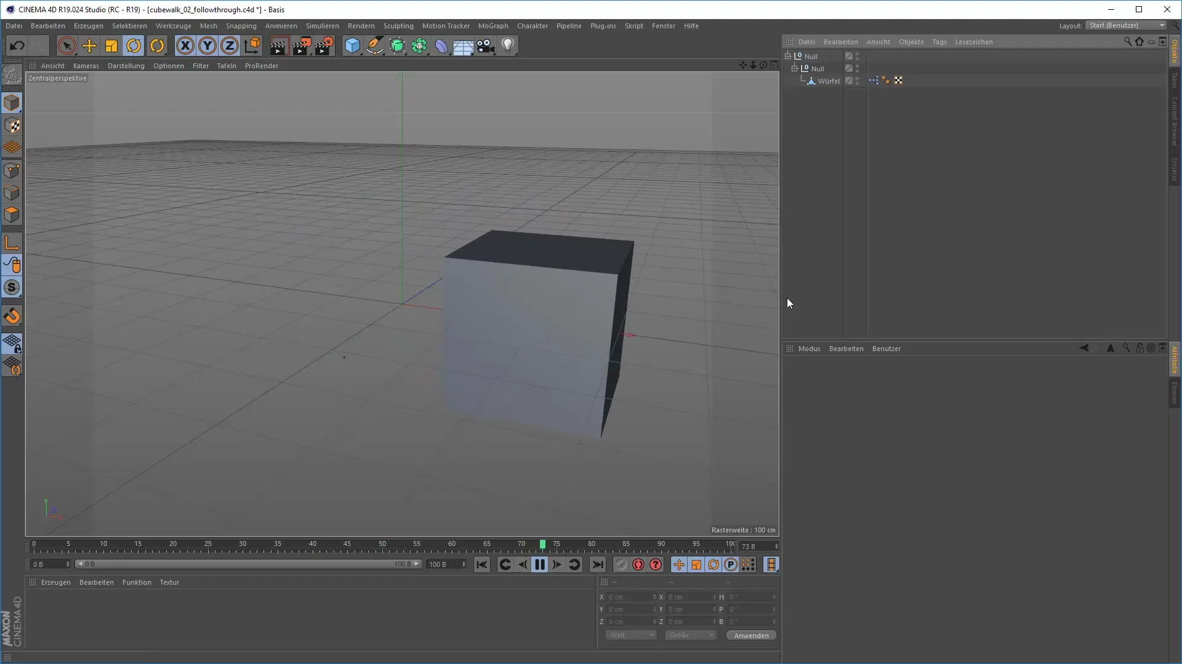
Task: Open the Welt coordinate dropdown
Action: [x=631, y=635]
